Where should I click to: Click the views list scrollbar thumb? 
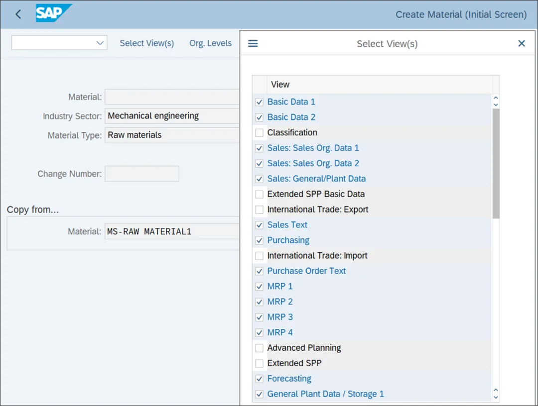tap(496, 164)
